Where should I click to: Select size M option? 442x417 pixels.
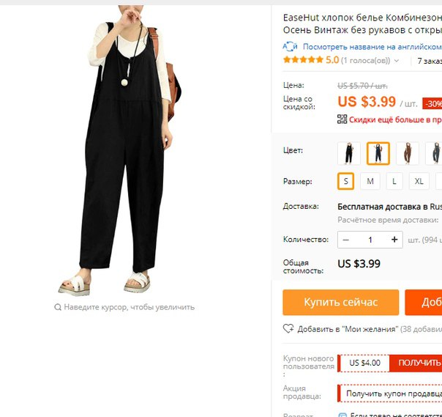point(370,181)
